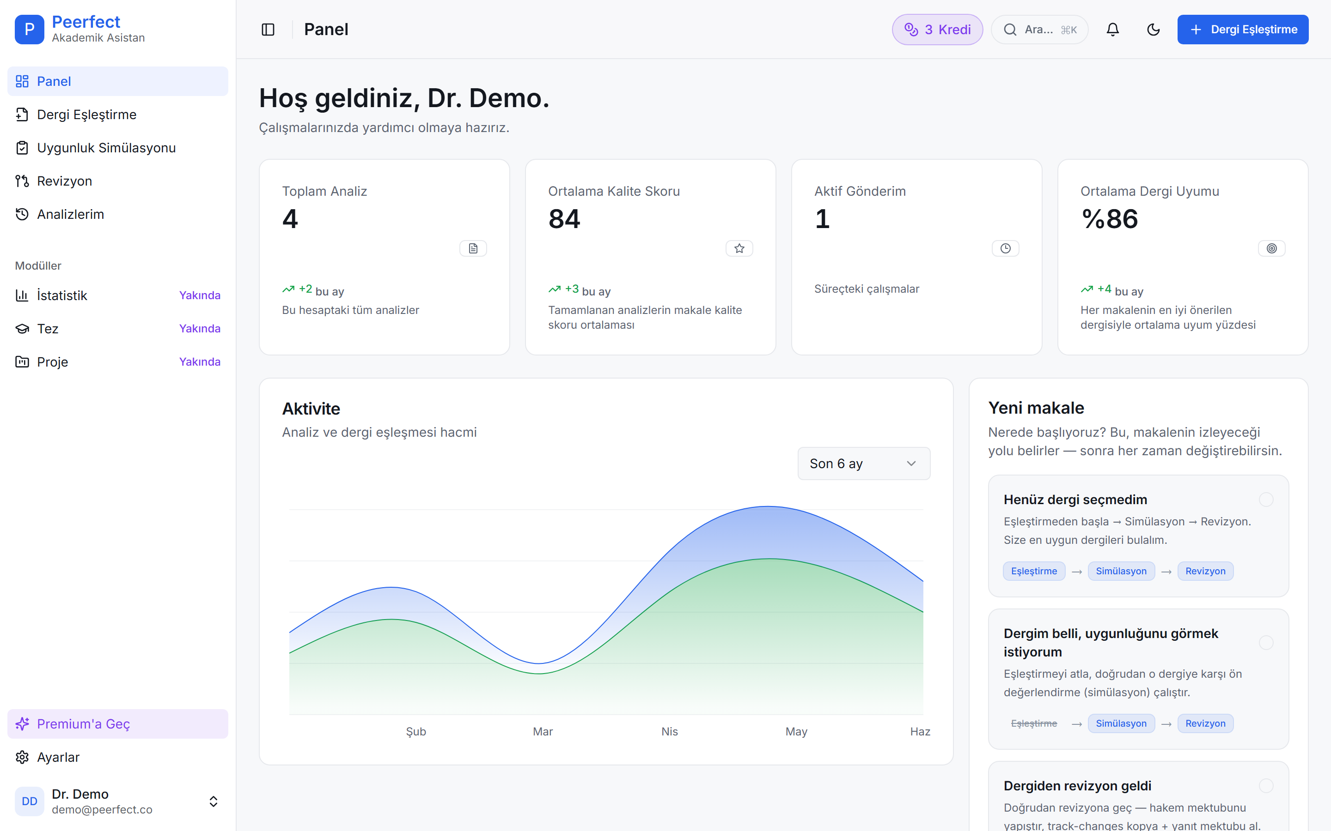Click Proje module item
1331x831 pixels.
118,361
